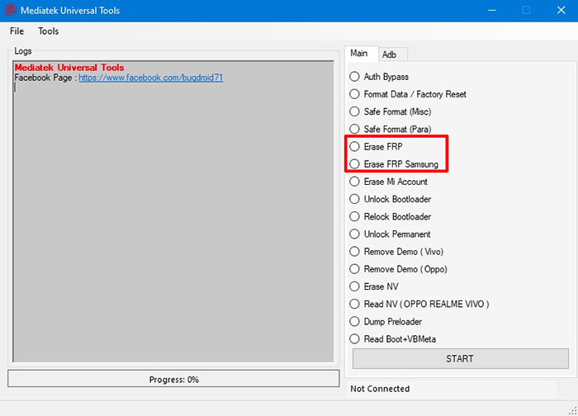Viewport: 578px width, 416px height.
Task: Select Format Data / Factory Reset option
Action: pos(355,94)
